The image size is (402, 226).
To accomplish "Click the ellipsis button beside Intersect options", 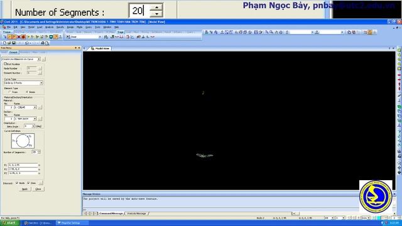I will pyautogui.click(x=41, y=183).
